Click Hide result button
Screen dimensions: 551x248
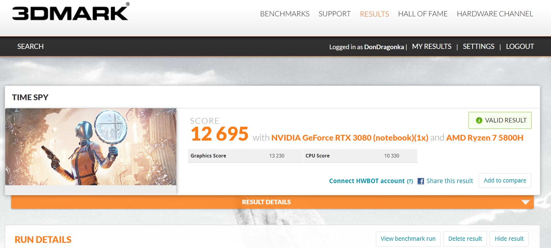pyautogui.click(x=509, y=239)
